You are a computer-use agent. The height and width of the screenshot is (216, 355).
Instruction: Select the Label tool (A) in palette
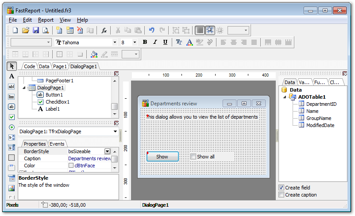12,76
